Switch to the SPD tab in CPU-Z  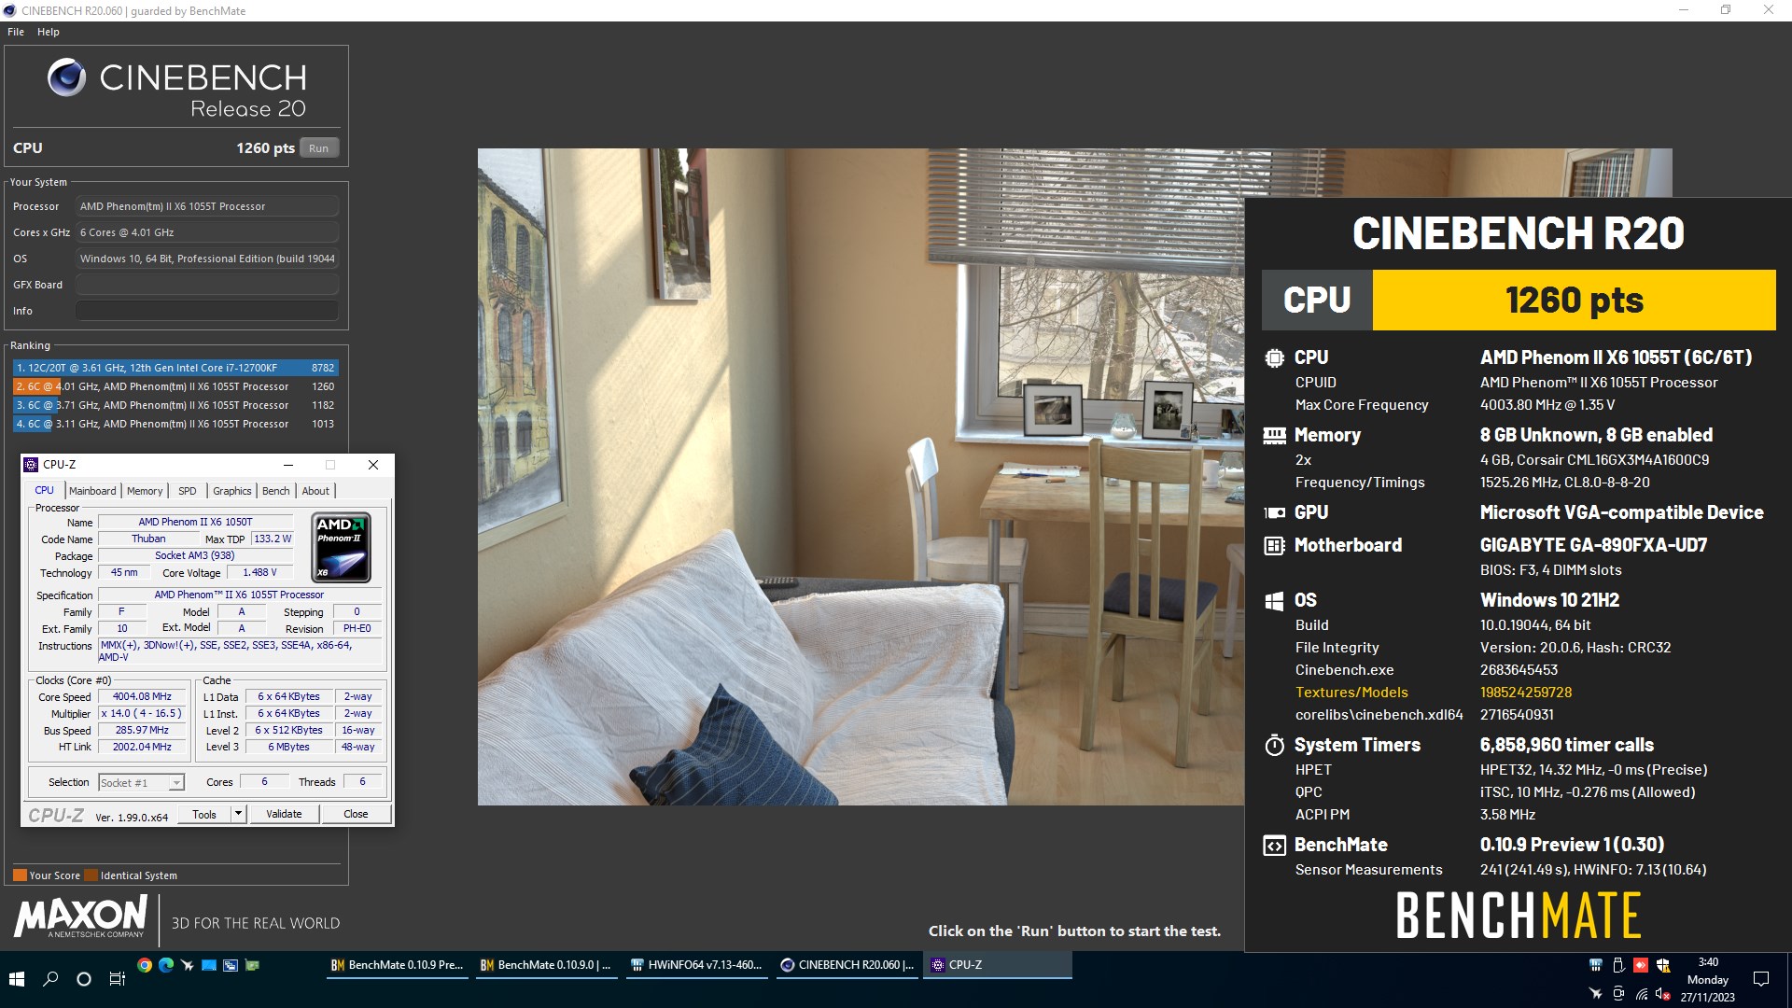point(188,491)
